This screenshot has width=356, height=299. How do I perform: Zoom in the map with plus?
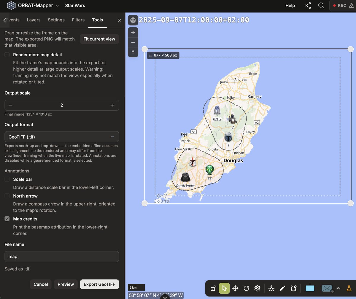point(133,32)
